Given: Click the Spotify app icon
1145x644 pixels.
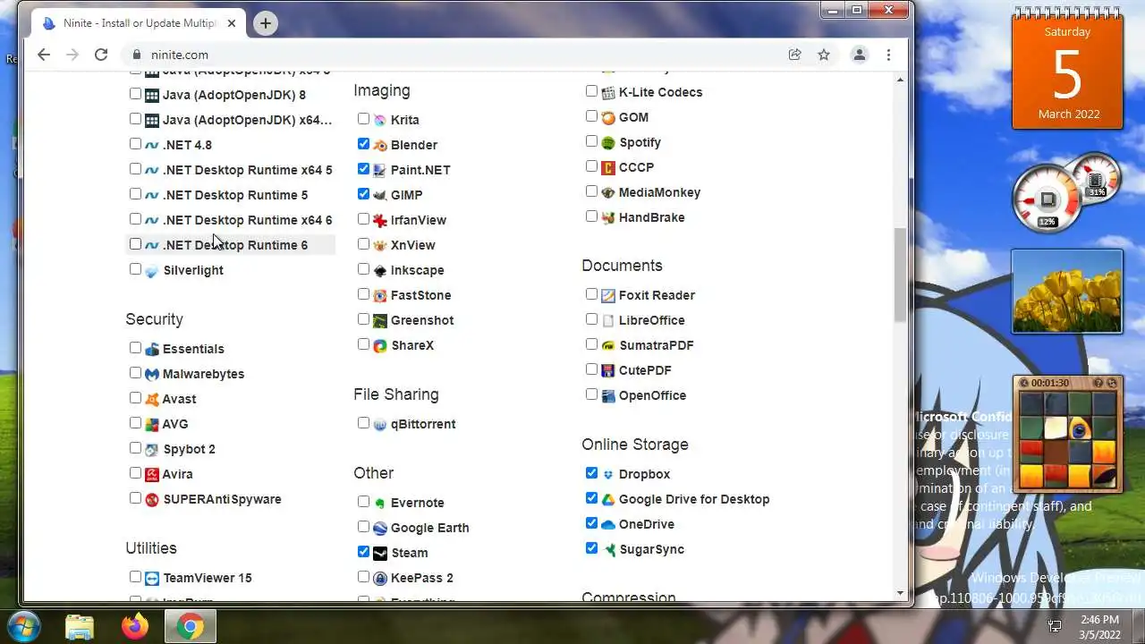Looking at the screenshot, I should pos(608,142).
